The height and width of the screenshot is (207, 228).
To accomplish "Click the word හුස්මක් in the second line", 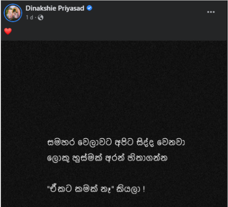I will click(x=87, y=158).
